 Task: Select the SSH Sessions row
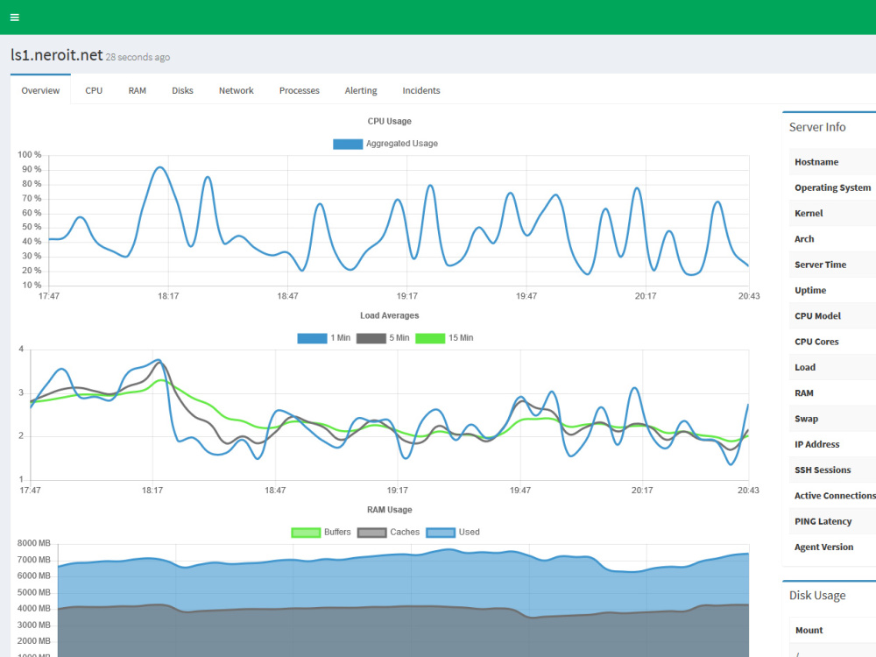pos(832,470)
